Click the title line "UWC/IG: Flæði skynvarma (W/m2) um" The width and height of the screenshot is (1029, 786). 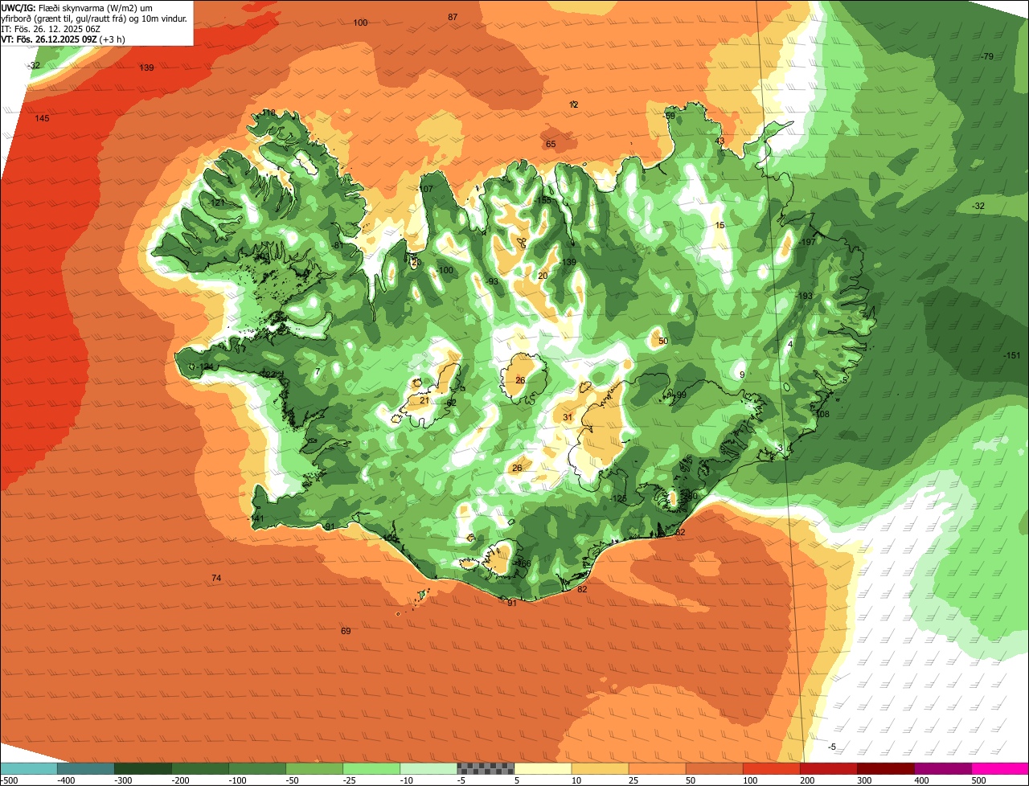tap(77, 7)
